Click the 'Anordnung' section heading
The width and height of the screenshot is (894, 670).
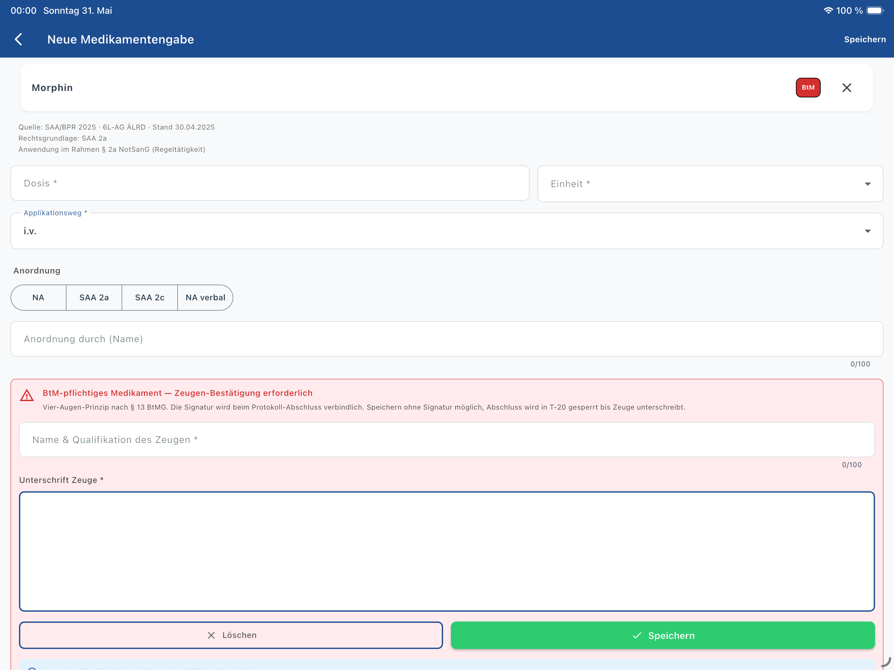click(37, 270)
